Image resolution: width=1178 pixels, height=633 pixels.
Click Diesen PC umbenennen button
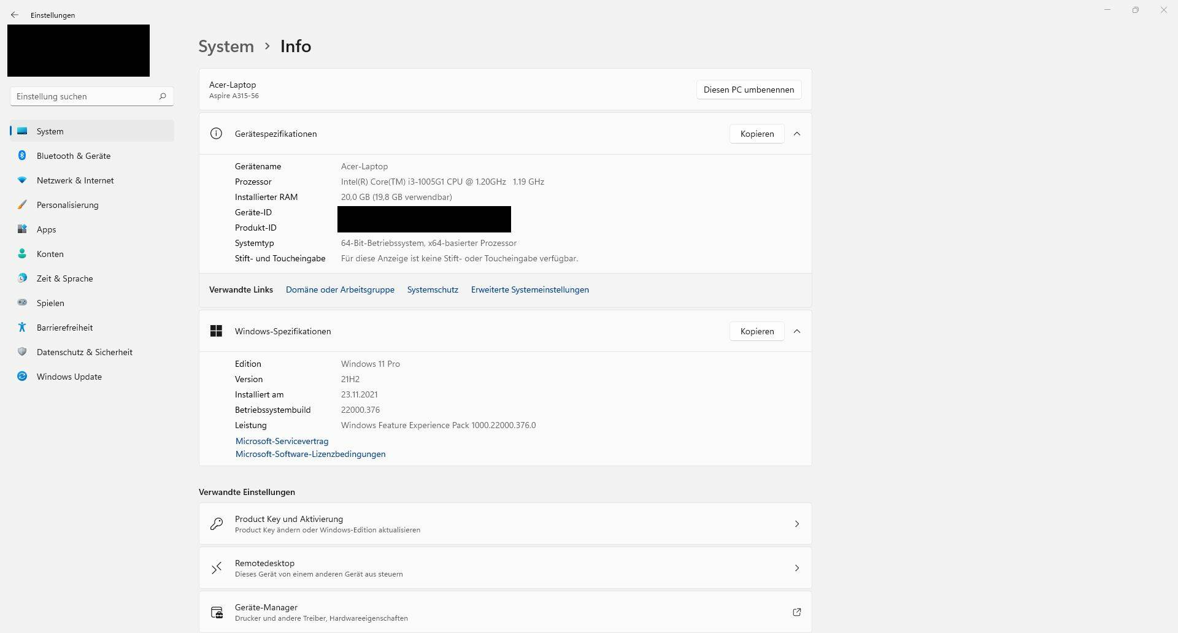(749, 90)
